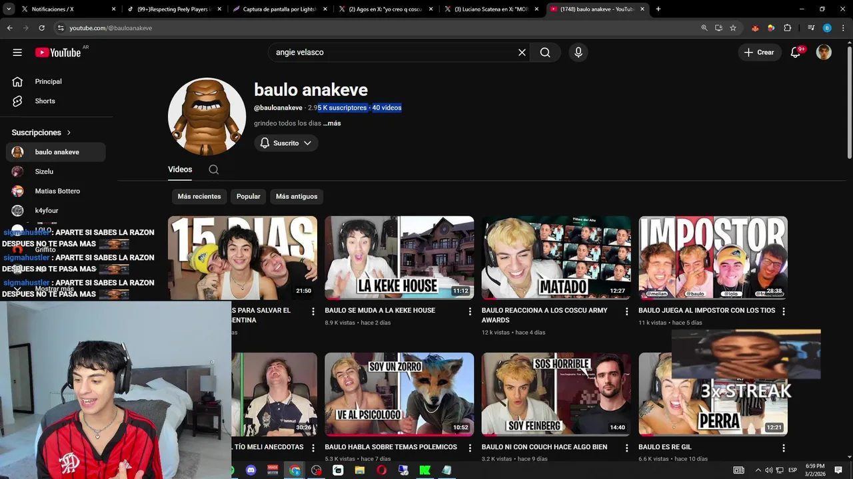
Task: Open the Suscrito subscription dropdown
Action: click(286, 143)
